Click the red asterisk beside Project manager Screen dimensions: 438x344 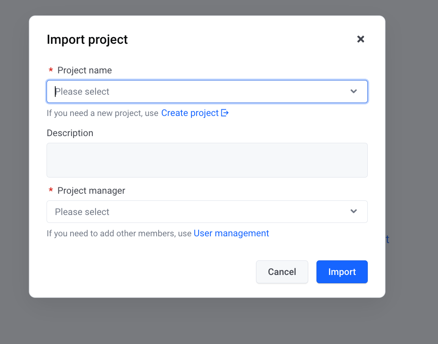coord(51,190)
